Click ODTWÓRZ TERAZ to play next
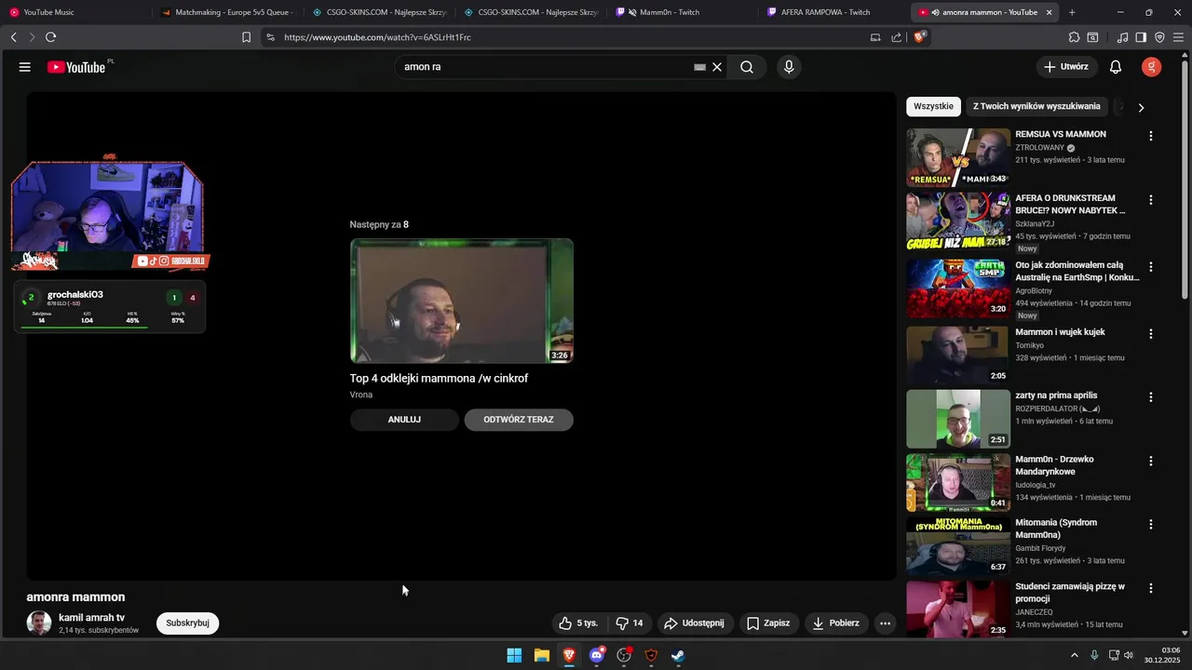 pos(519,420)
